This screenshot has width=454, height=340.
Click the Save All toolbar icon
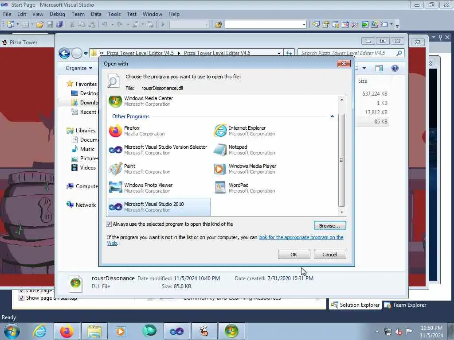coord(60,25)
